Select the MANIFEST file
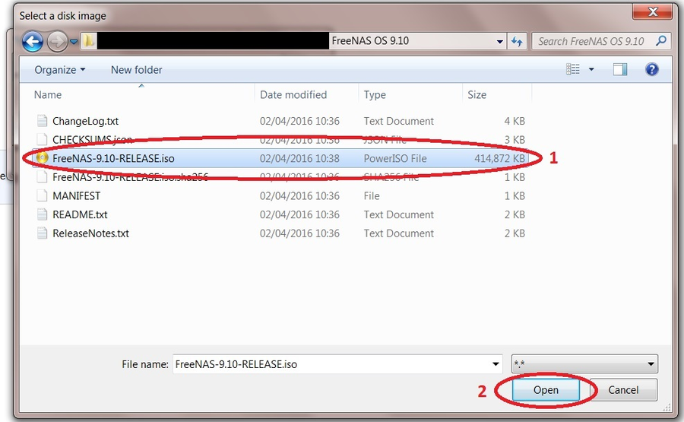 (76, 195)
